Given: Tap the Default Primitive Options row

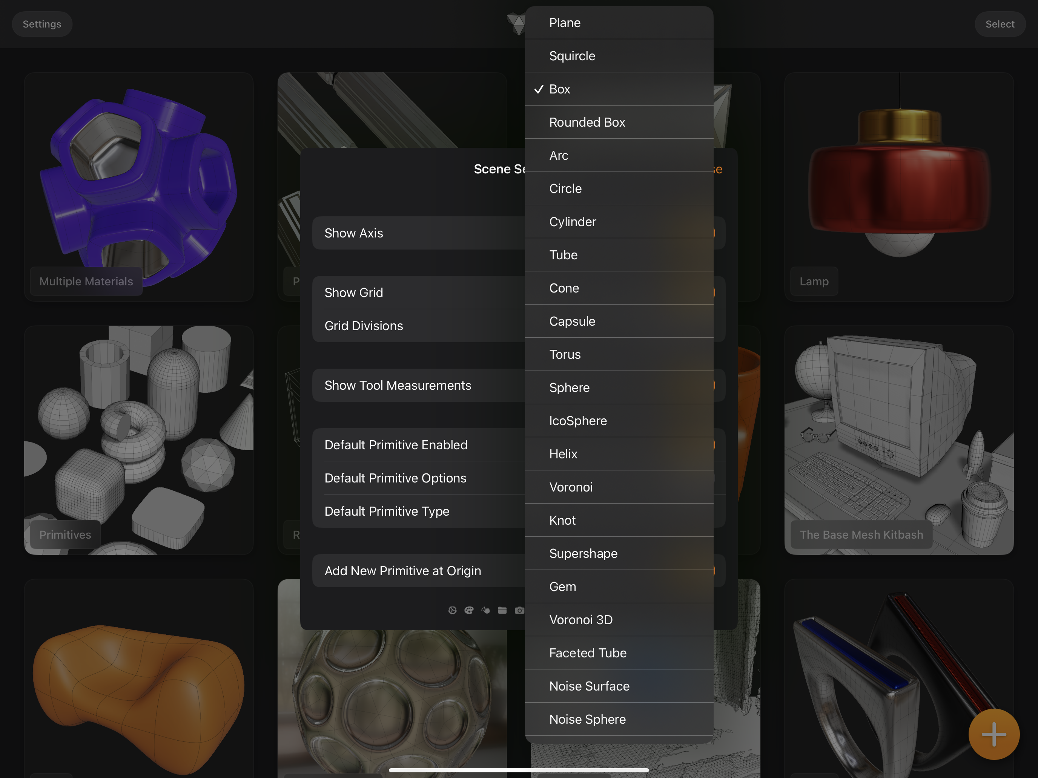Looking at the screenshot, I should pyautogui.click(x=419, y=478).
